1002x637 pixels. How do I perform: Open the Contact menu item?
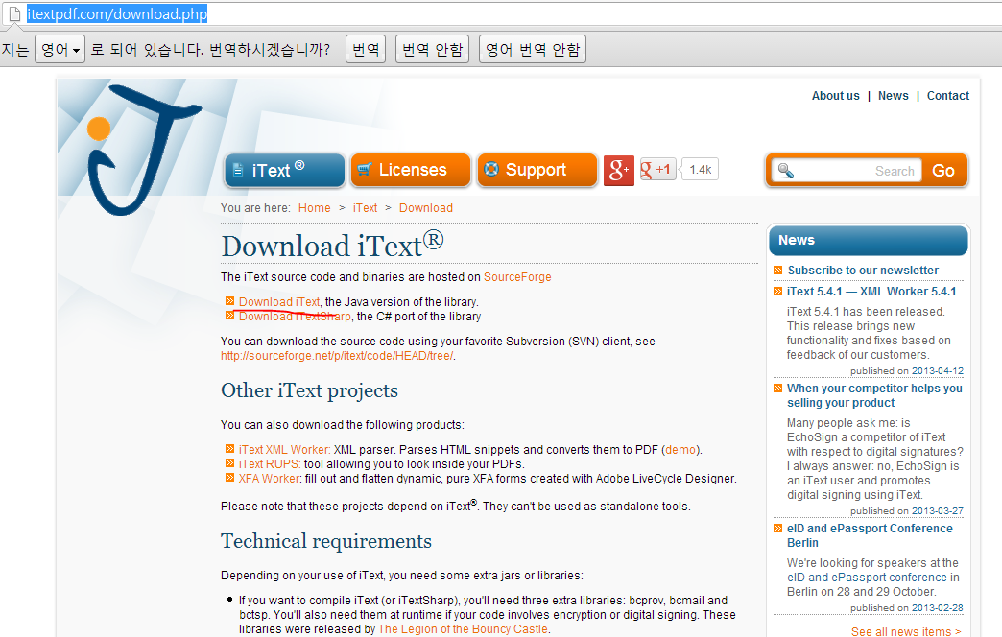947,95
